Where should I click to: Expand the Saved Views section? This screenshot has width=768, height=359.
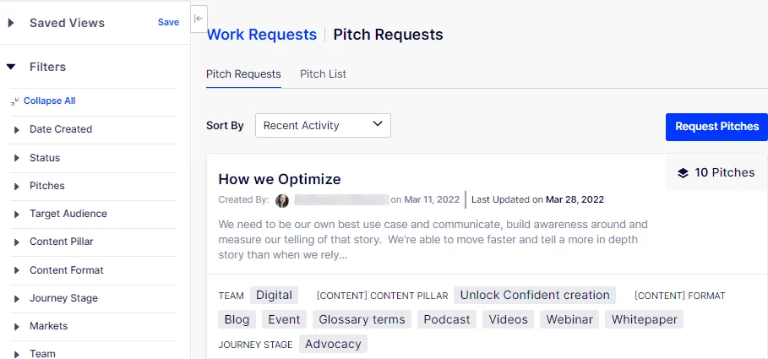(x=11, y=23)
